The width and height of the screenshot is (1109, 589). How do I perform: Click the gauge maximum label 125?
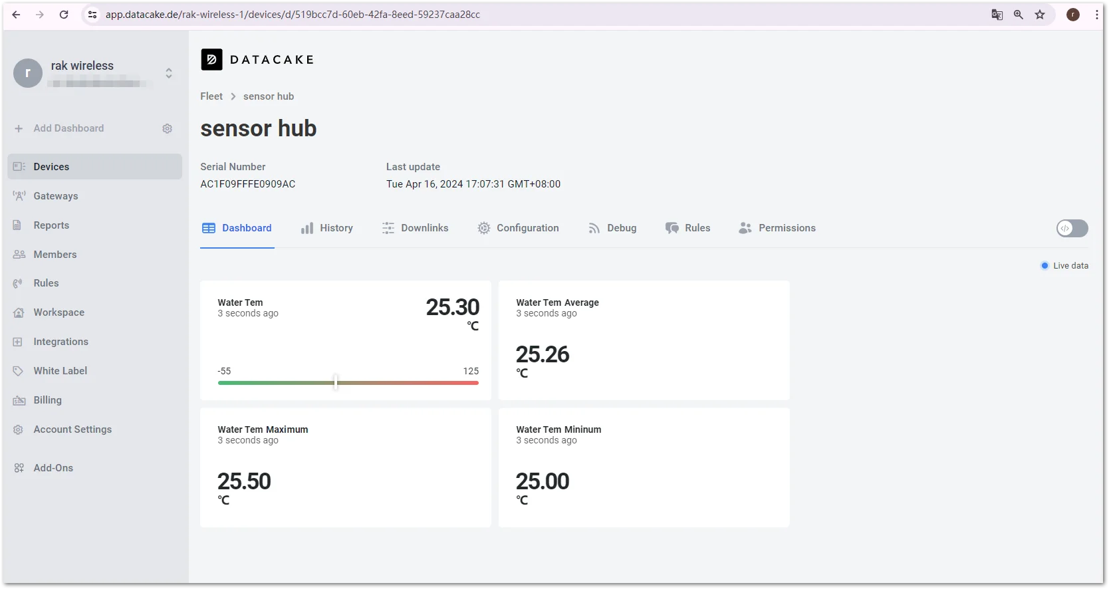coord(471,371)
